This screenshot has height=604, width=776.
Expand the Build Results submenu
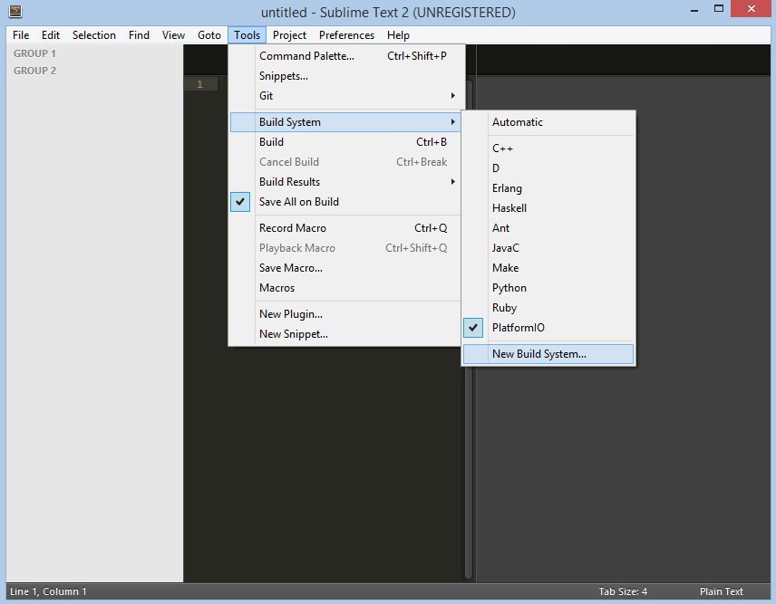pos(345,182)
